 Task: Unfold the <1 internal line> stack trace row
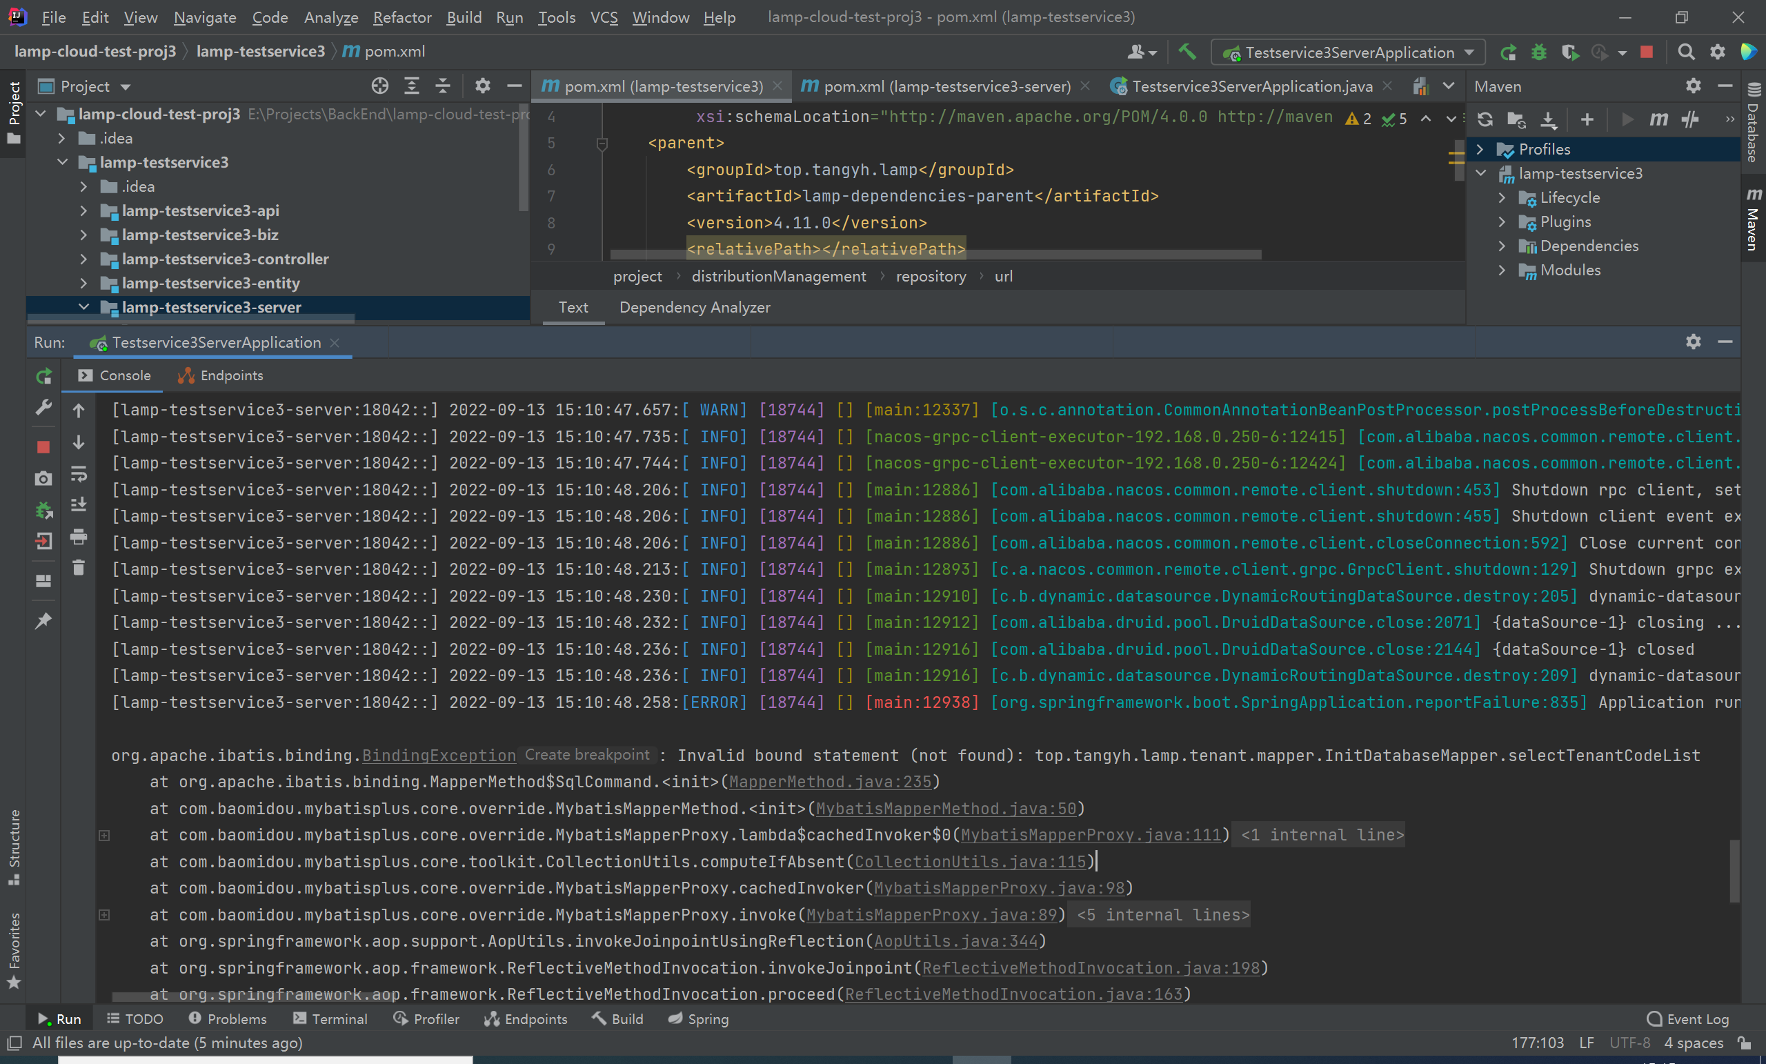(x=104, y=836)
